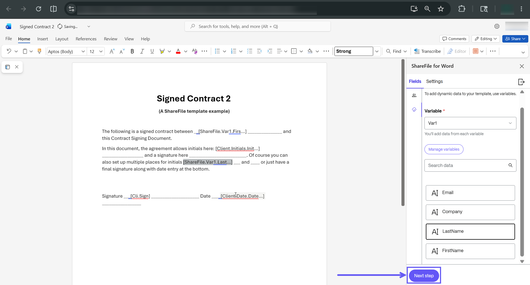Open the File menu
530x285 pixels.
point(9,39)
